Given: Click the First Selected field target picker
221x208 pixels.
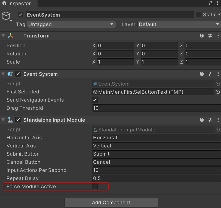Looking at the screenshot, I should (x=218, y=92).
